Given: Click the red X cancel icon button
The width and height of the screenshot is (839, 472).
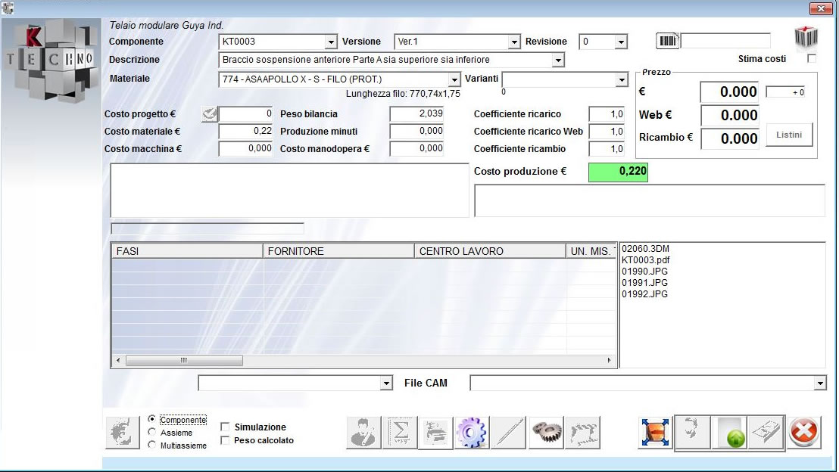Looking at the screenshot, I should coord(803,432).
